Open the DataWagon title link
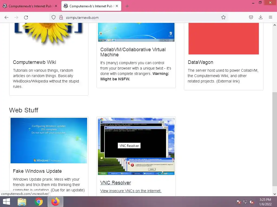The height and width of the screenshot is (207, 277). click(200, 62)
